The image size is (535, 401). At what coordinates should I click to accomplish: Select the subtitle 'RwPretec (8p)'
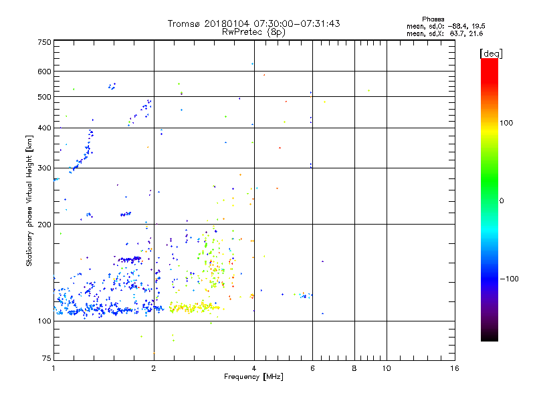(x=253, y=32)
